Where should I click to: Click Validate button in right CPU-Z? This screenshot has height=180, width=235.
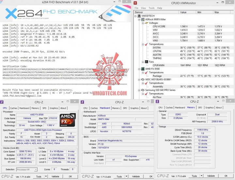tap(211, 176)
